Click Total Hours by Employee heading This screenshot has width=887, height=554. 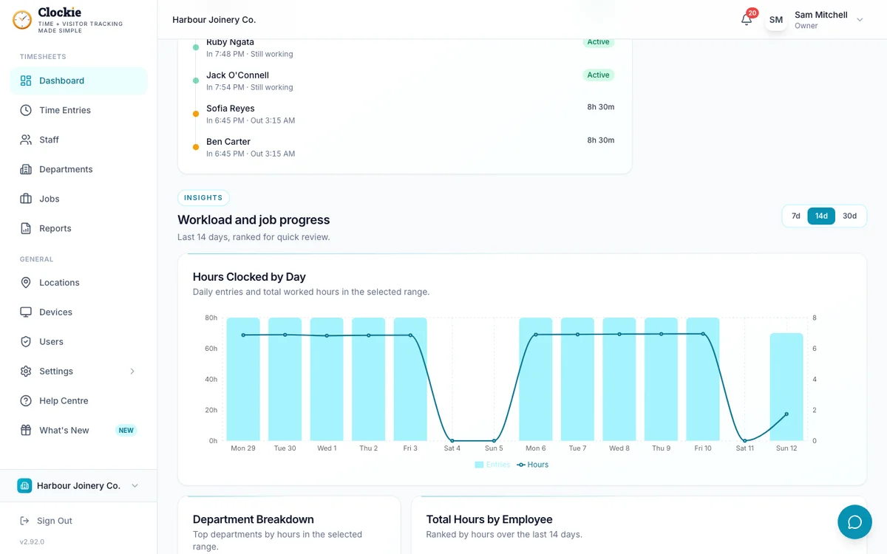(x=489, y=519)
